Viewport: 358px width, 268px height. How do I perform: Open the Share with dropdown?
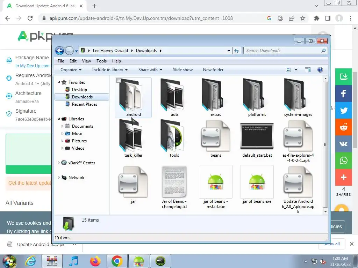point(150,70)
